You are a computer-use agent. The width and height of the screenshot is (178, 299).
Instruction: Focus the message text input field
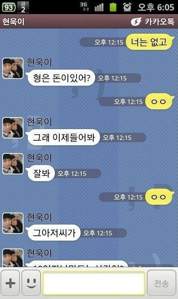pyautogui.click(x=94, y=283)
